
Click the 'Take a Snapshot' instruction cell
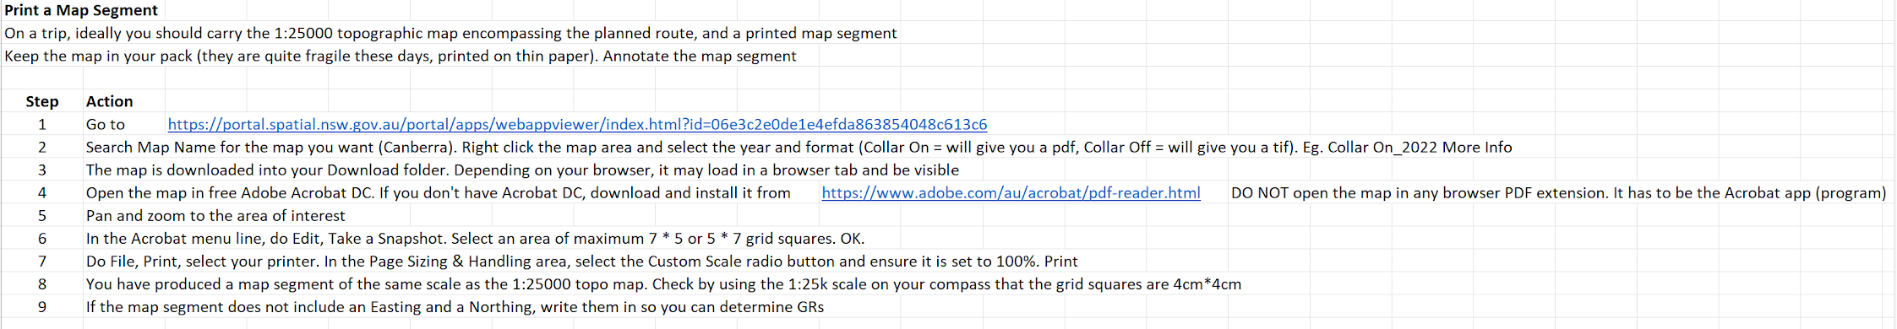(475, 238)
